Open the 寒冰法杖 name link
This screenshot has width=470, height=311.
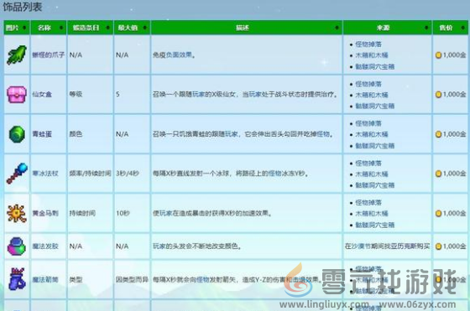(45, 174)
